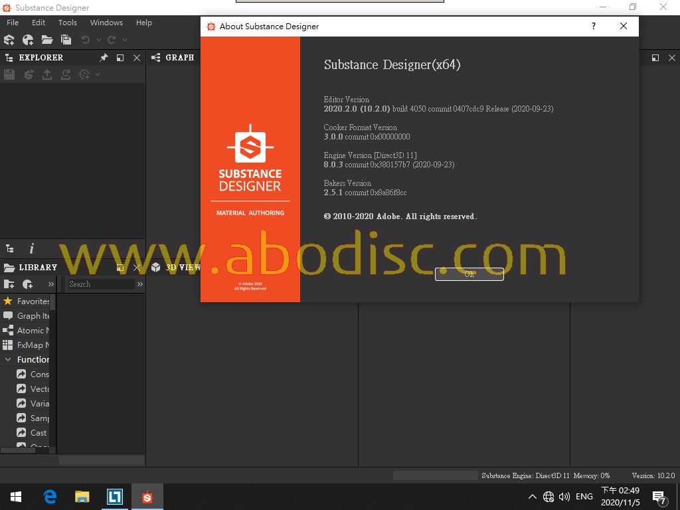This screenshot has width=680, height=510.
Task: Open the taskbar volume control
Action: 564,497
